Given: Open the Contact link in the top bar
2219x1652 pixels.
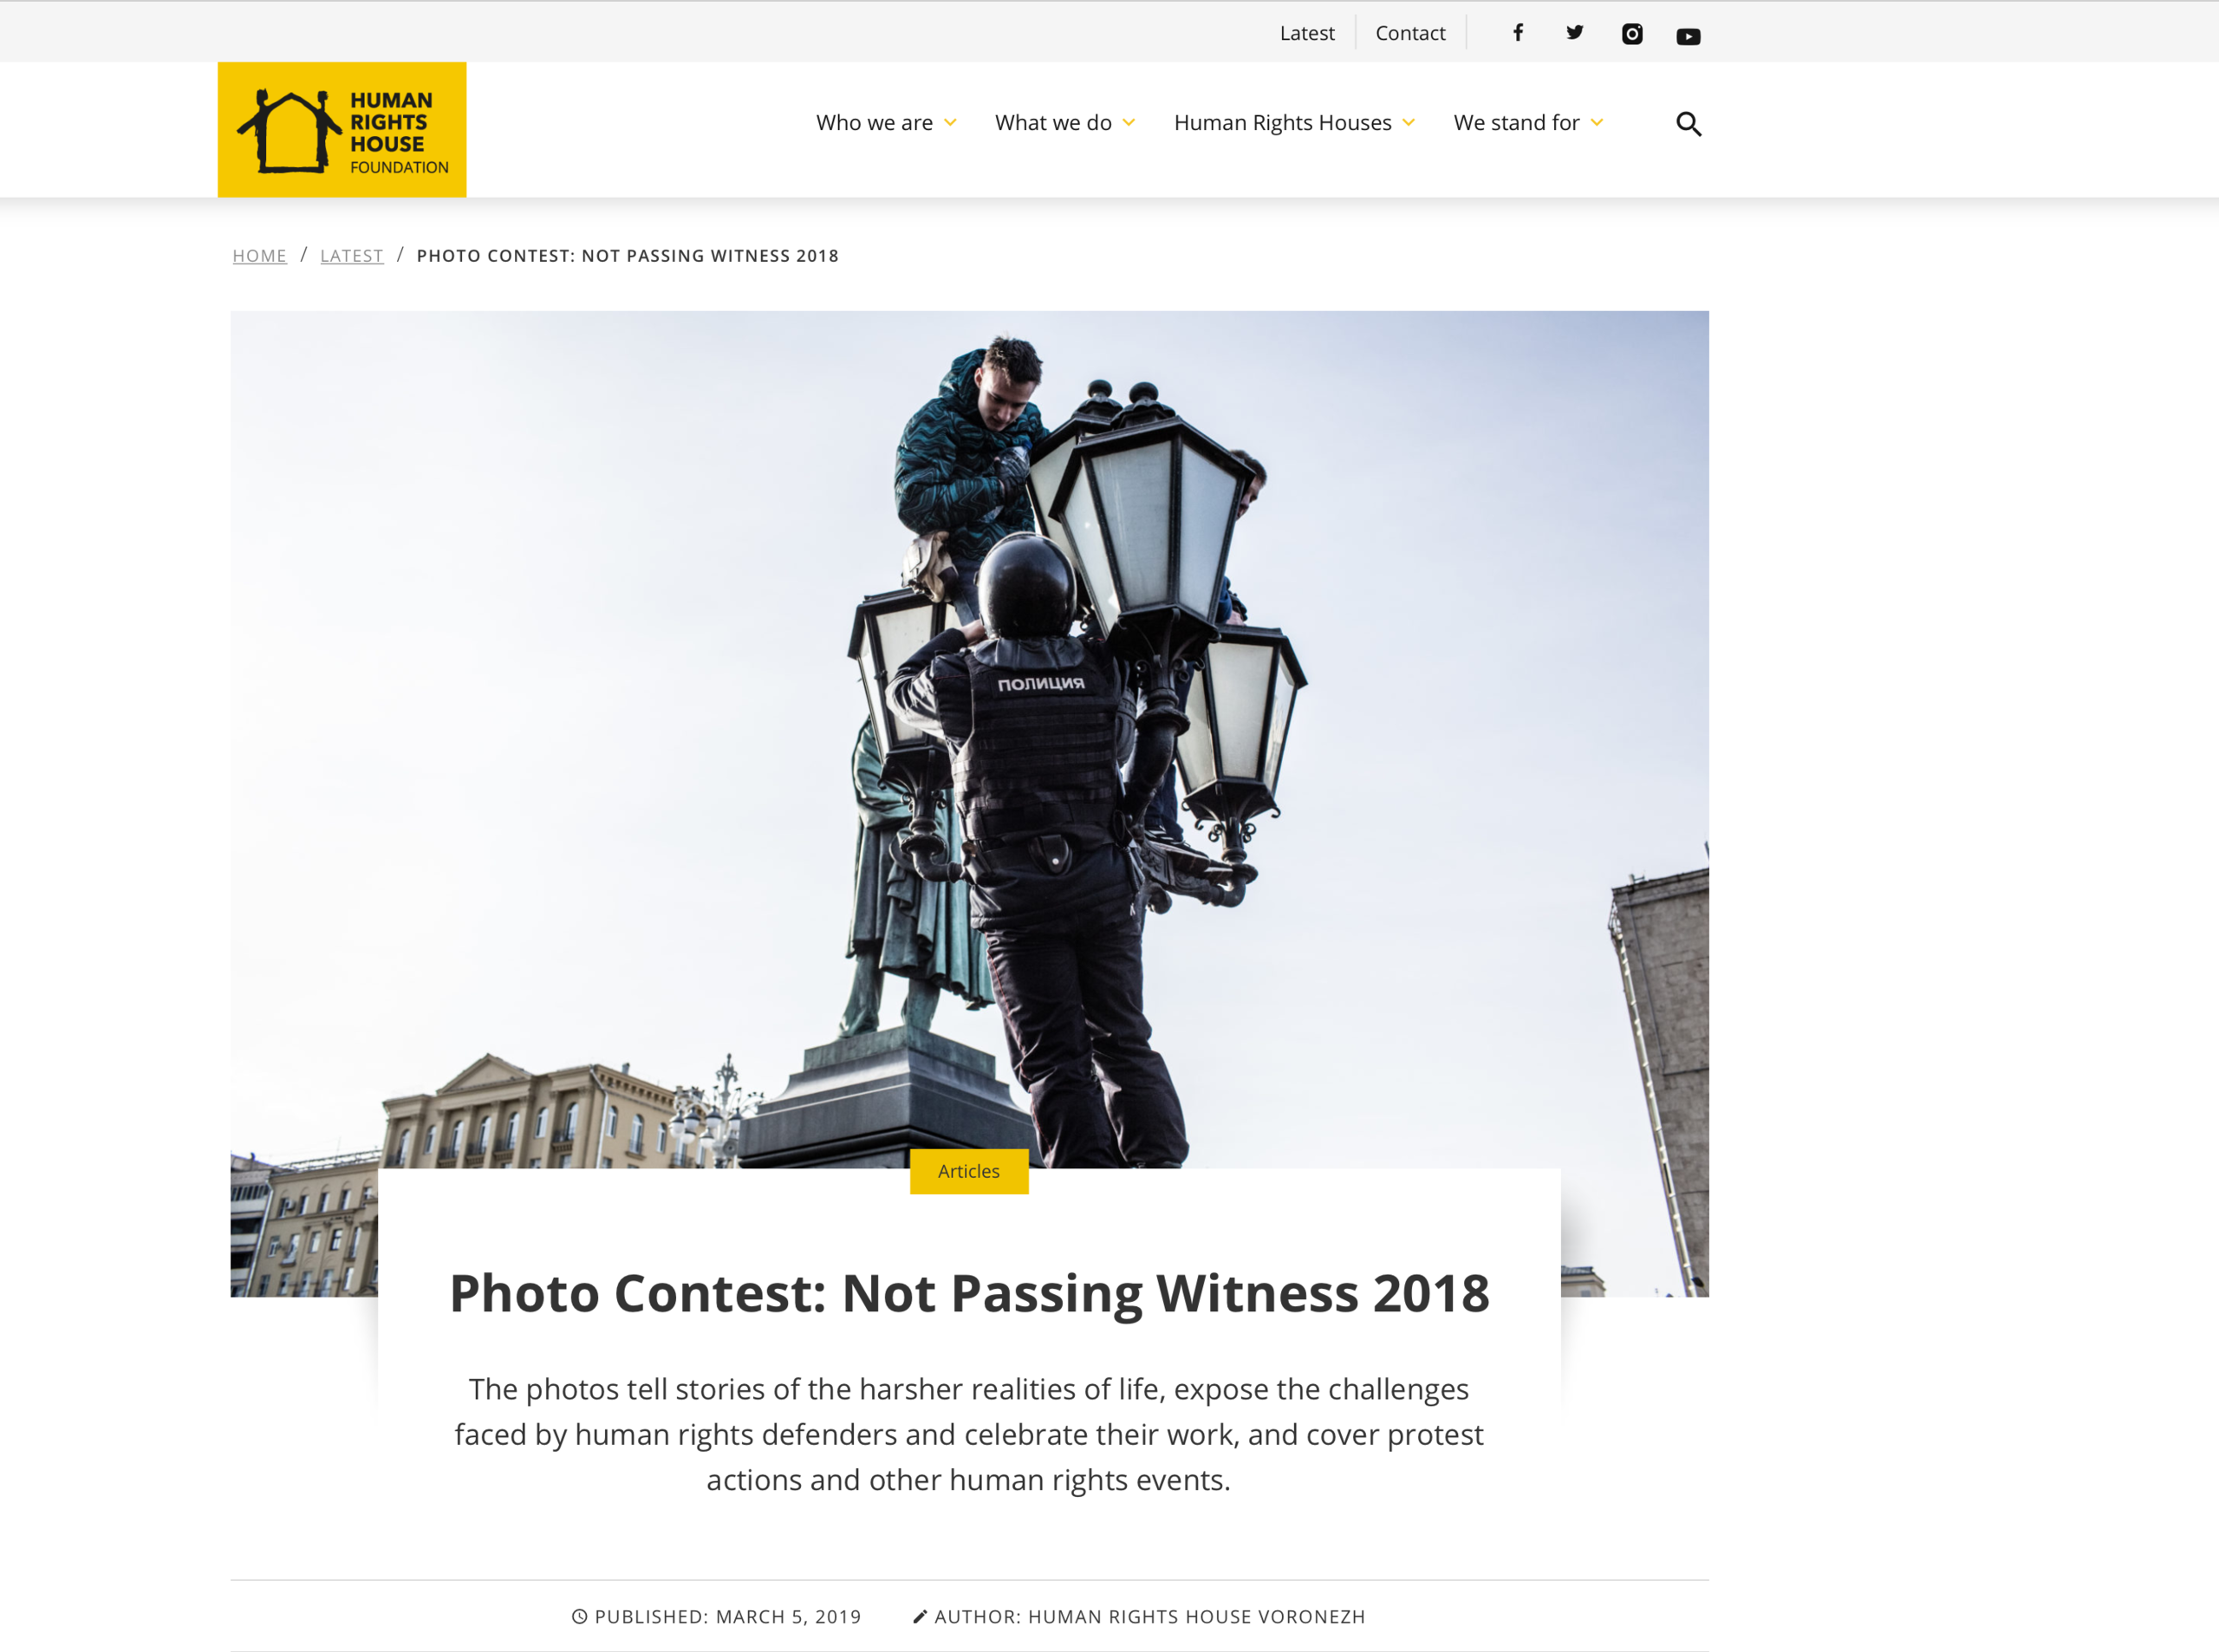Looking at the screenshot, I should [1410, 33].
